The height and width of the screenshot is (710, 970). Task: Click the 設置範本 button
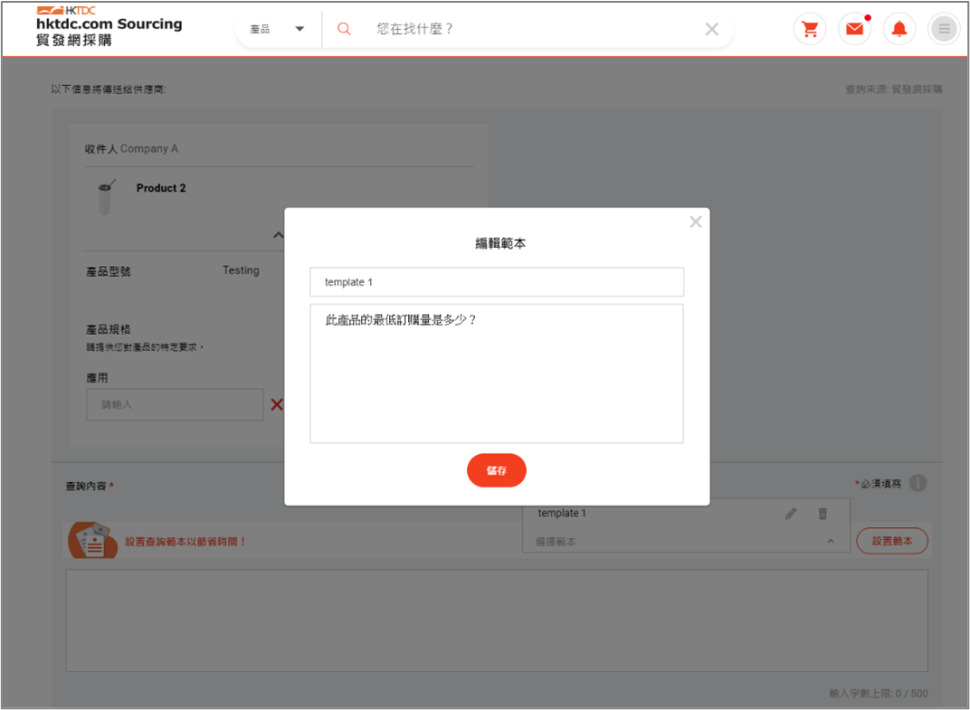891,541
